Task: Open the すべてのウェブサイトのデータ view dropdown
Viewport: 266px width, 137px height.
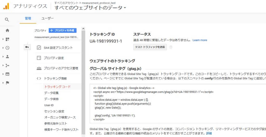Action: (90, 8)
